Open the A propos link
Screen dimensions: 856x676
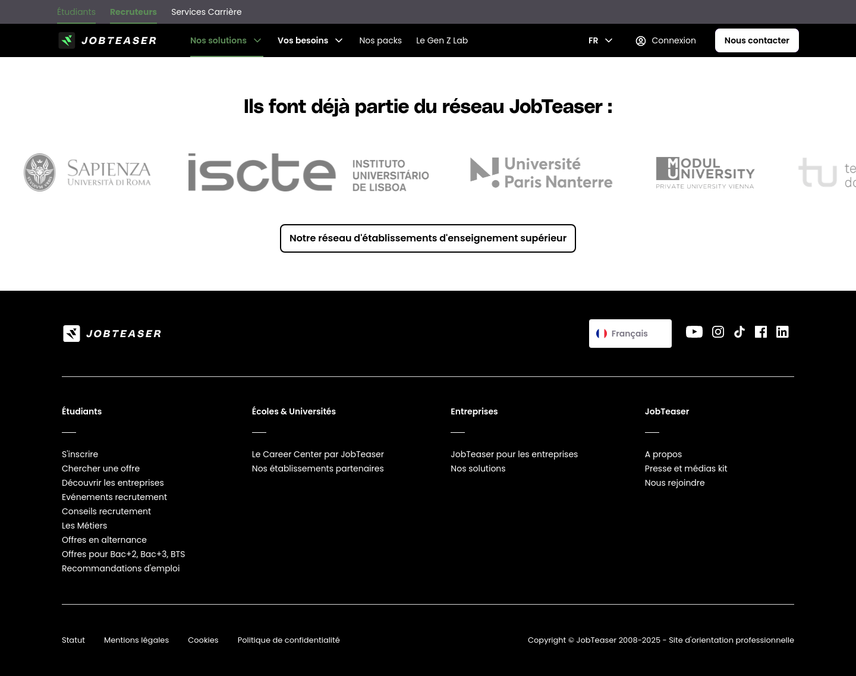click(x=663, y=454)
